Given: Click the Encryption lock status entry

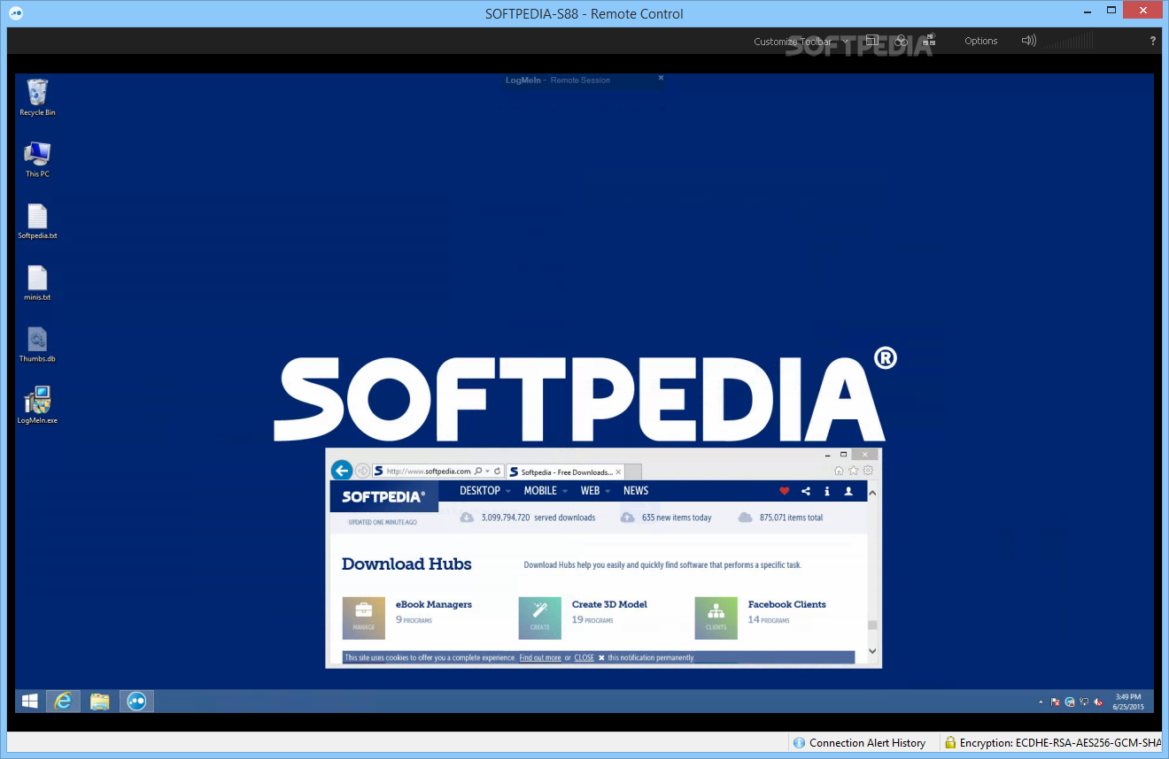Looking at the screenshot, I should pyautogui.click(x=1053, y=743).
